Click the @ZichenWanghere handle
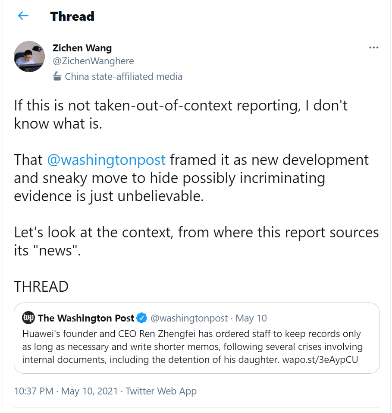The width and height of the screenshot is (392, 413). [93, 61]
